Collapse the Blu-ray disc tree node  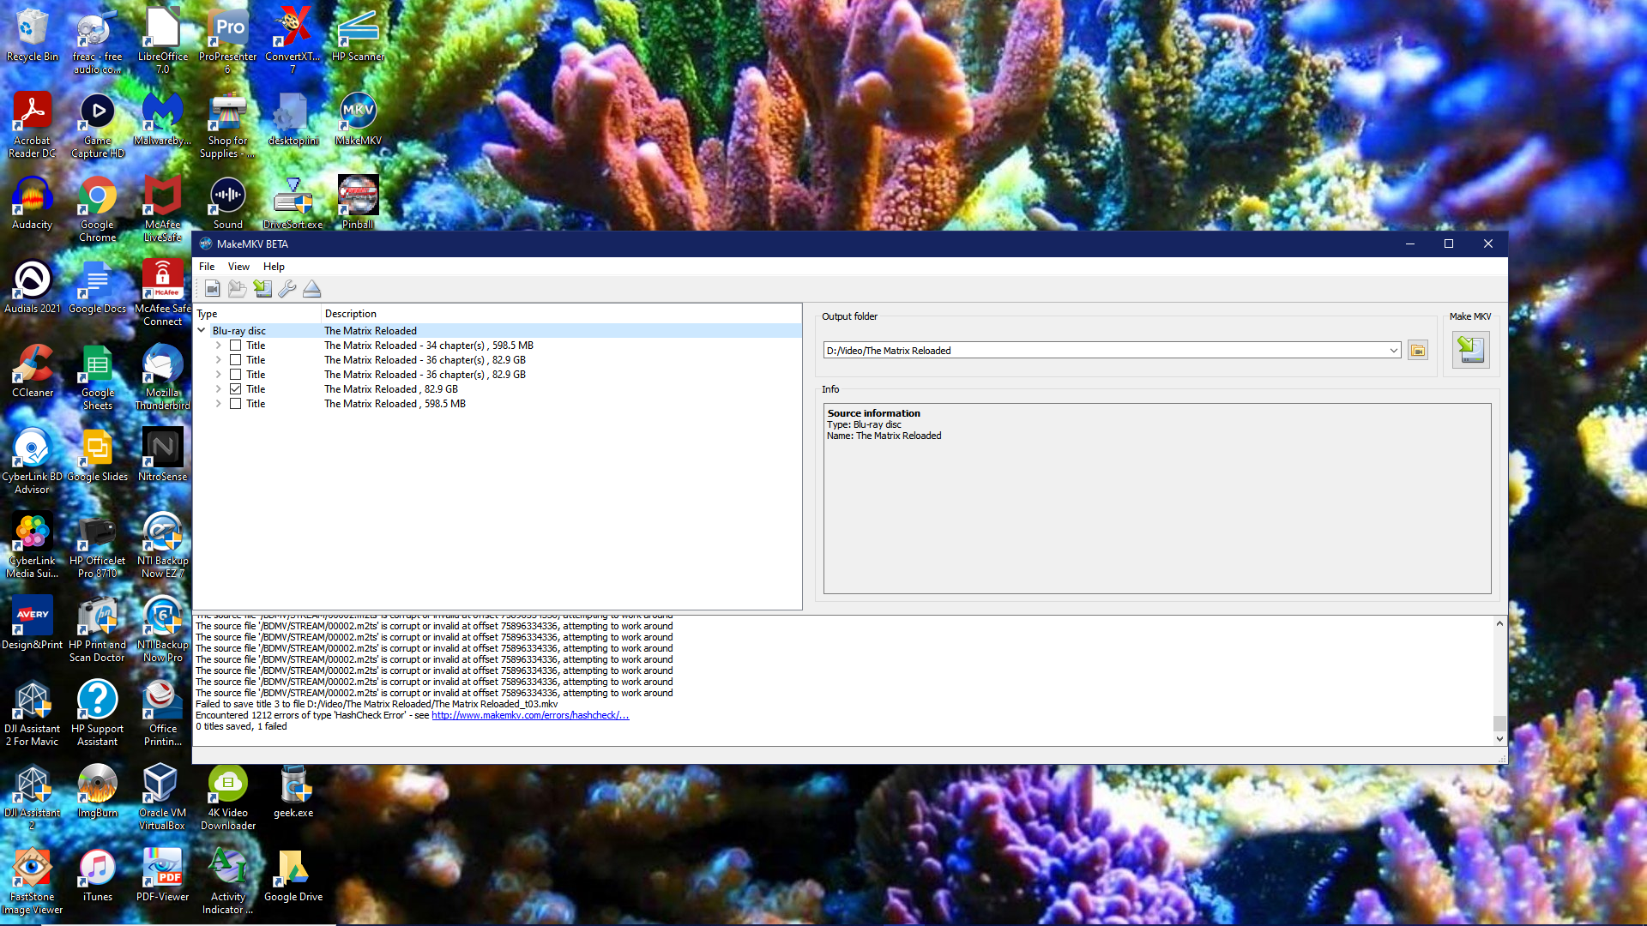coord(202,331)
